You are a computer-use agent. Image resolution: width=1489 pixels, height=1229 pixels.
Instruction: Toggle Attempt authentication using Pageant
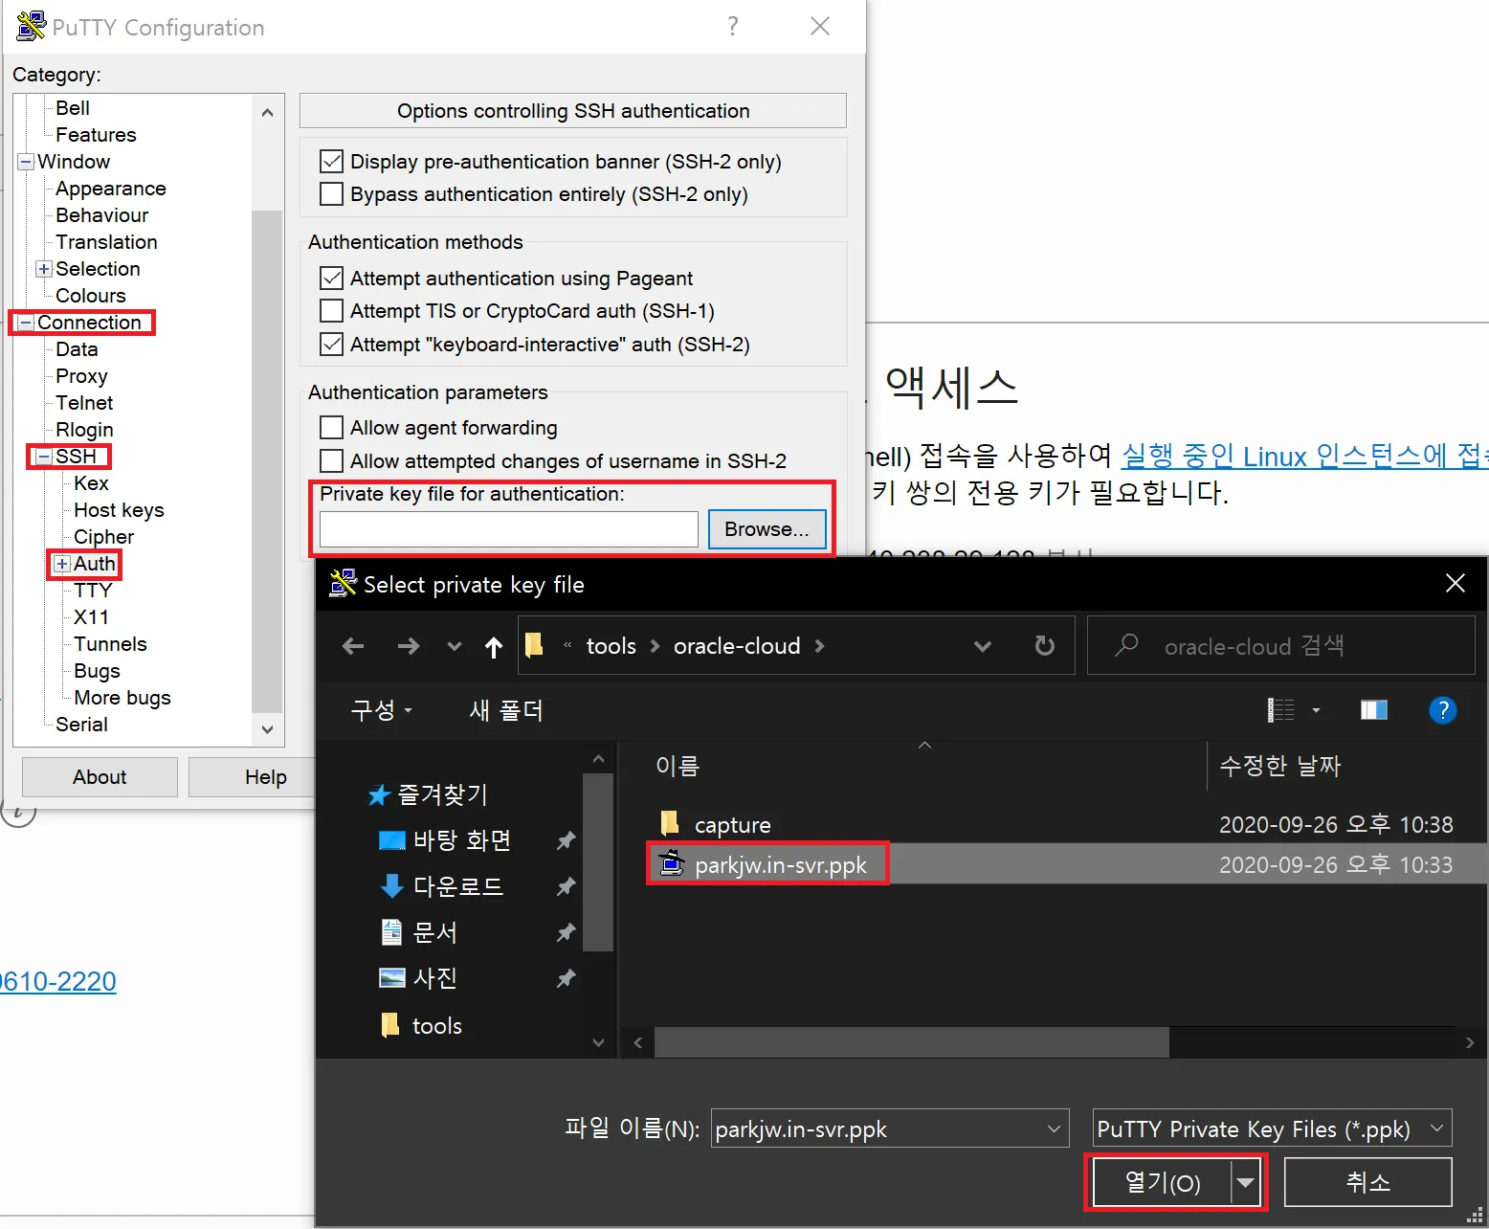click(331, 278)
